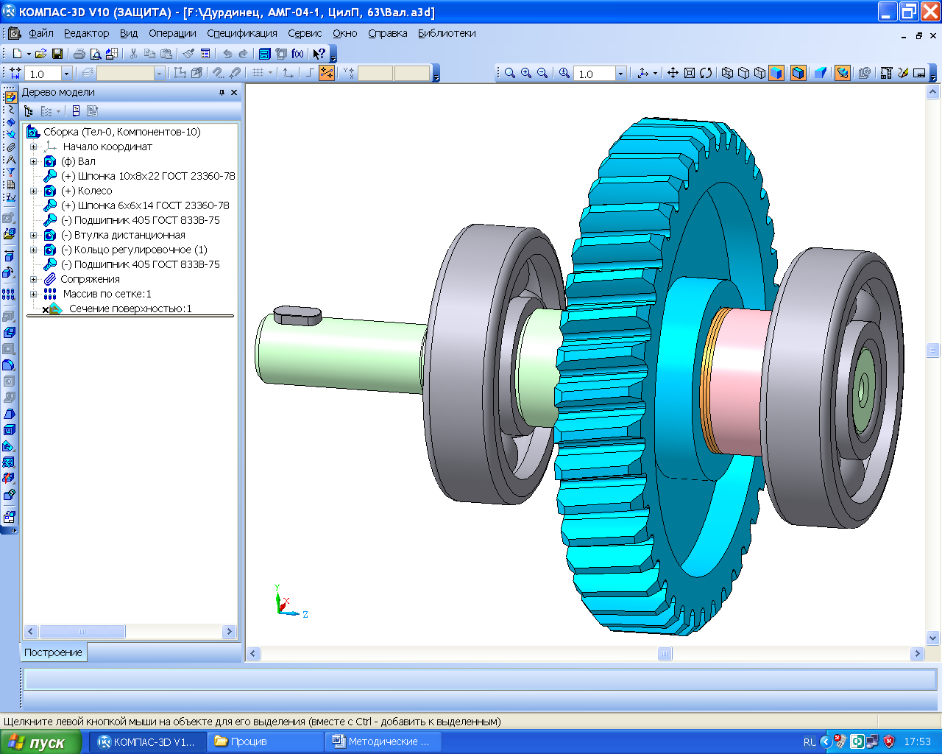Viewport: 942px width, 754px height.
Task: Switch to Процив taskbar window
Action: click(x=265, y=741)
